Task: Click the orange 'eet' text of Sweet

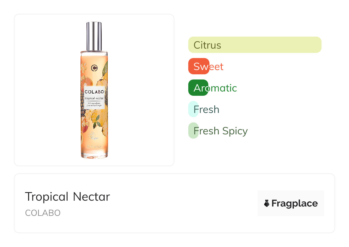Action: [217, 67]
